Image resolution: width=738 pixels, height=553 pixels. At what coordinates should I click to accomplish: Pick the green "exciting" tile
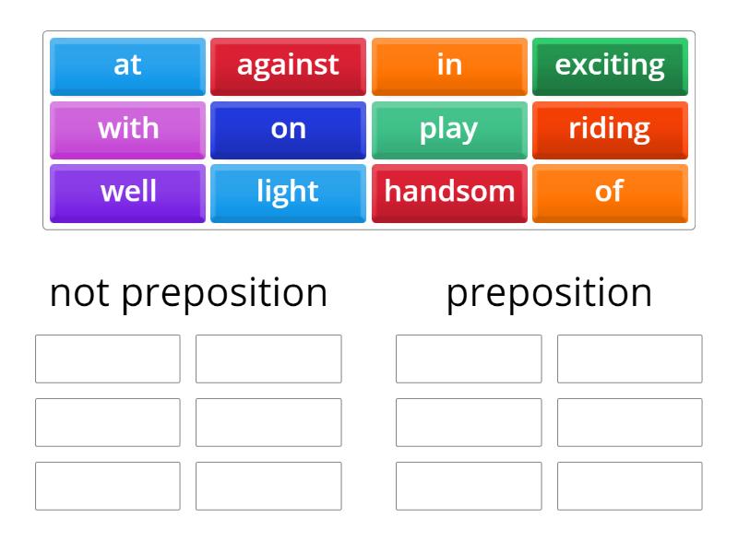click(610, 65)
